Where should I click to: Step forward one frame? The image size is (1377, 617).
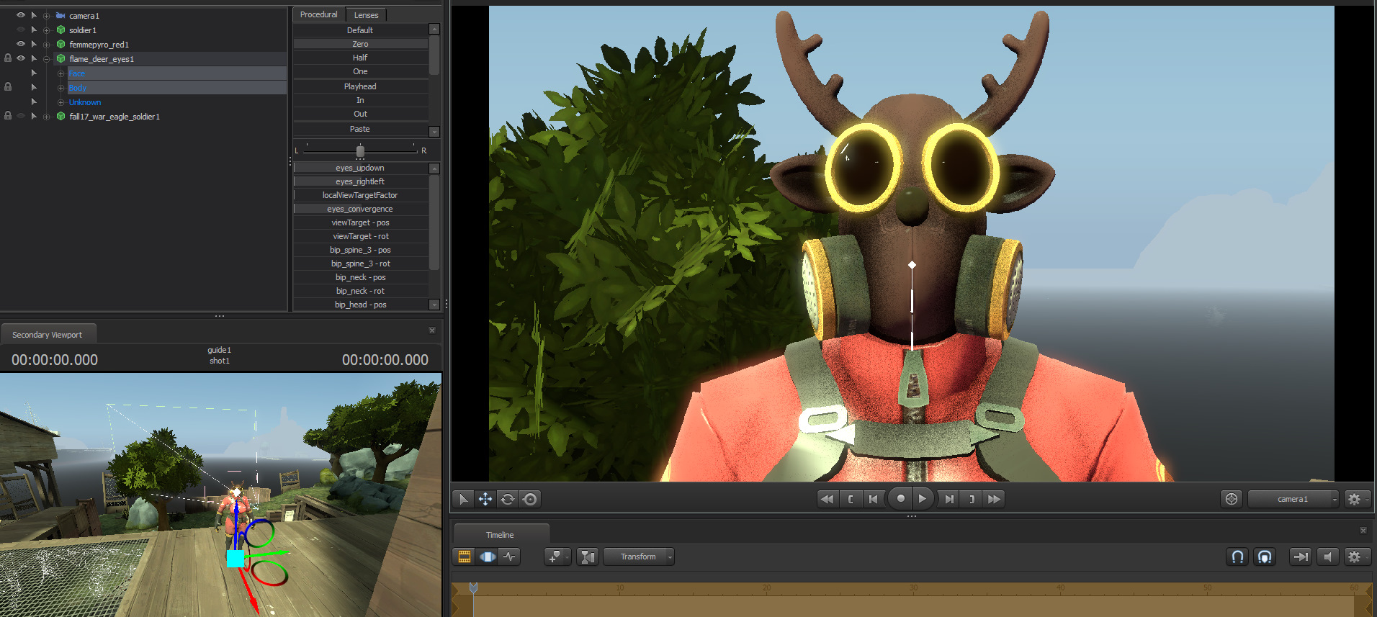pos(949,499)
